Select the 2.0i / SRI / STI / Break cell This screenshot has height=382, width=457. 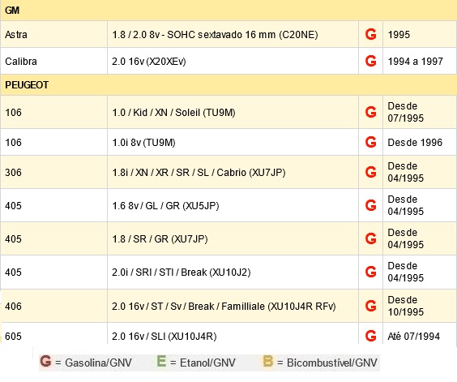click(233, 273)
